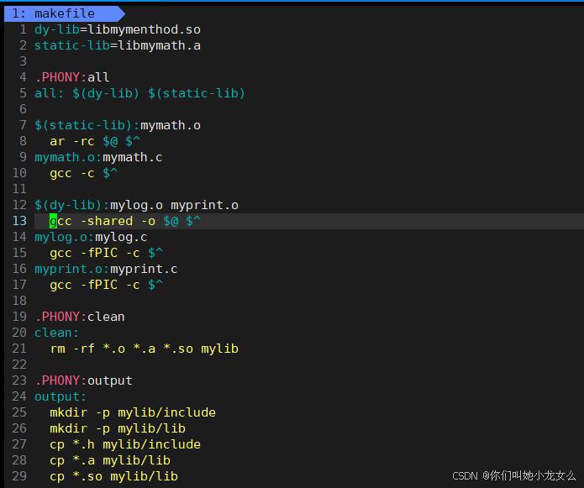Screen dimensions: 584x488
Task: Click the 'clean:' target line
Action: click(x=56, y=333)
